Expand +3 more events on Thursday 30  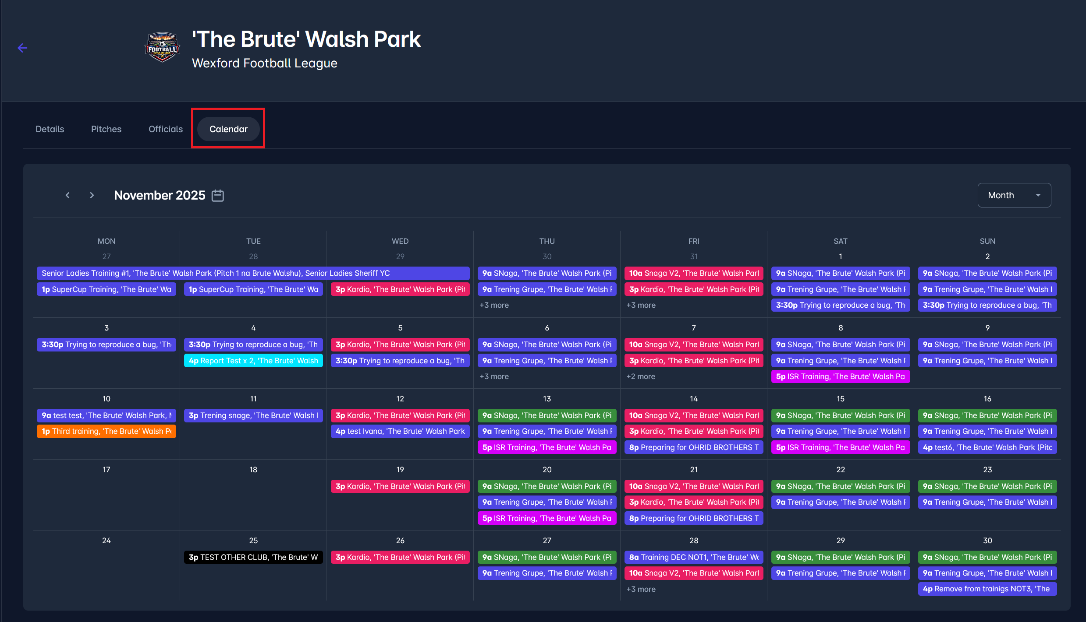pyautogui.click(x=494, y=305)
